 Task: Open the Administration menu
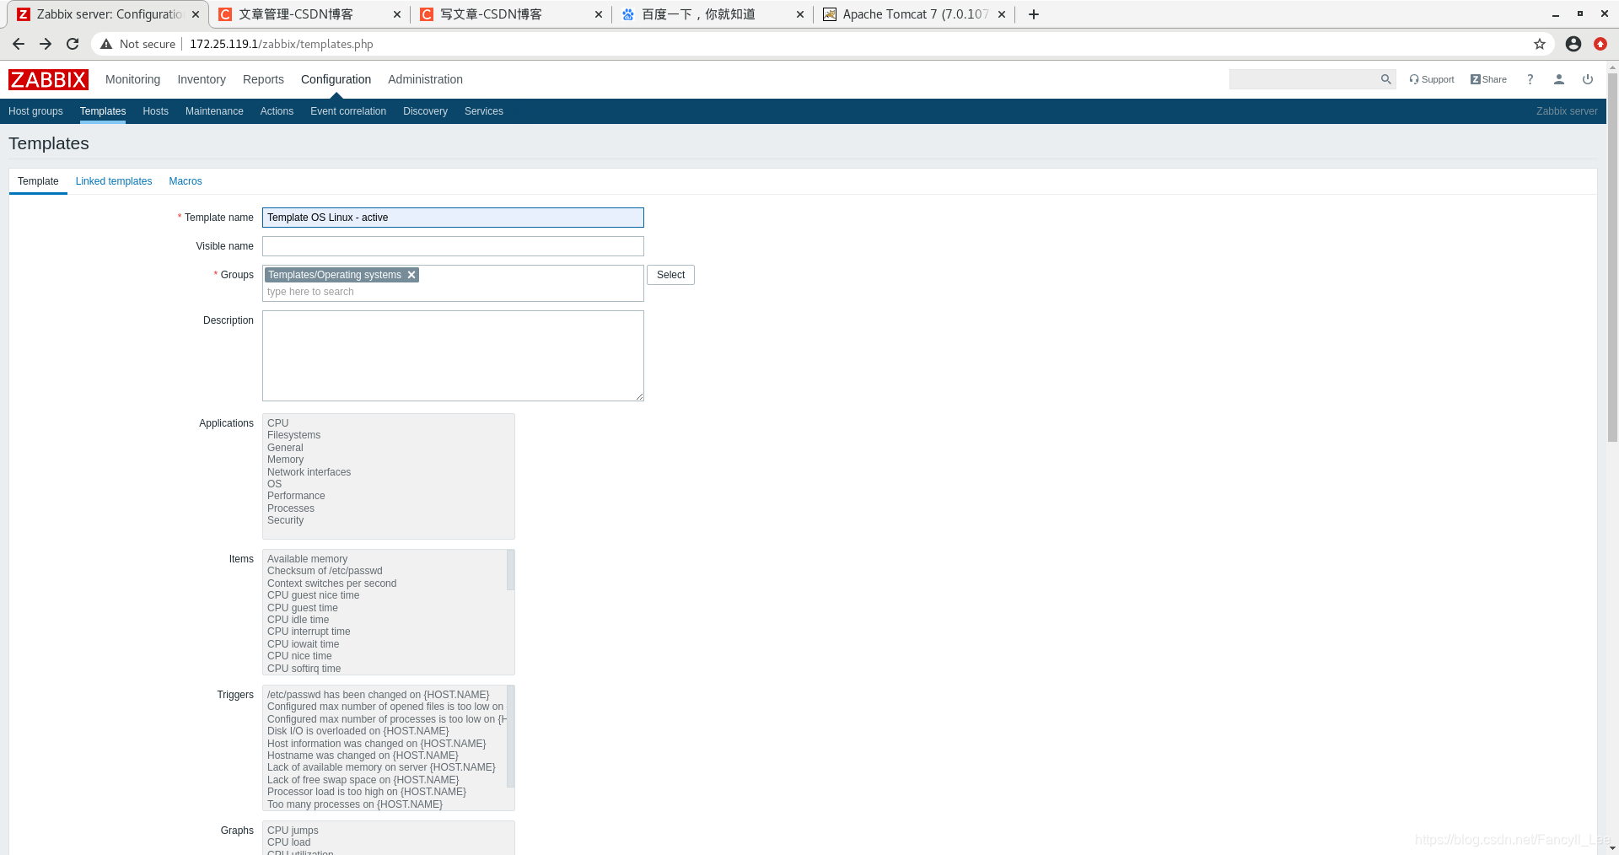click(425, 79)
